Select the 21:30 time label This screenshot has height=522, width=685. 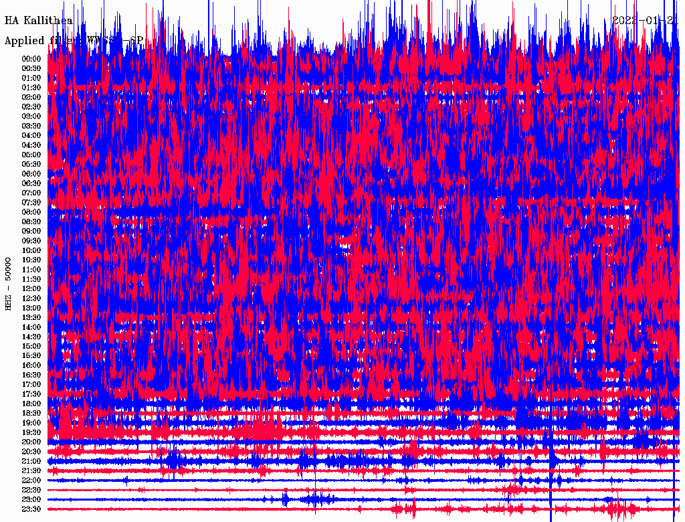pos(31,471)
